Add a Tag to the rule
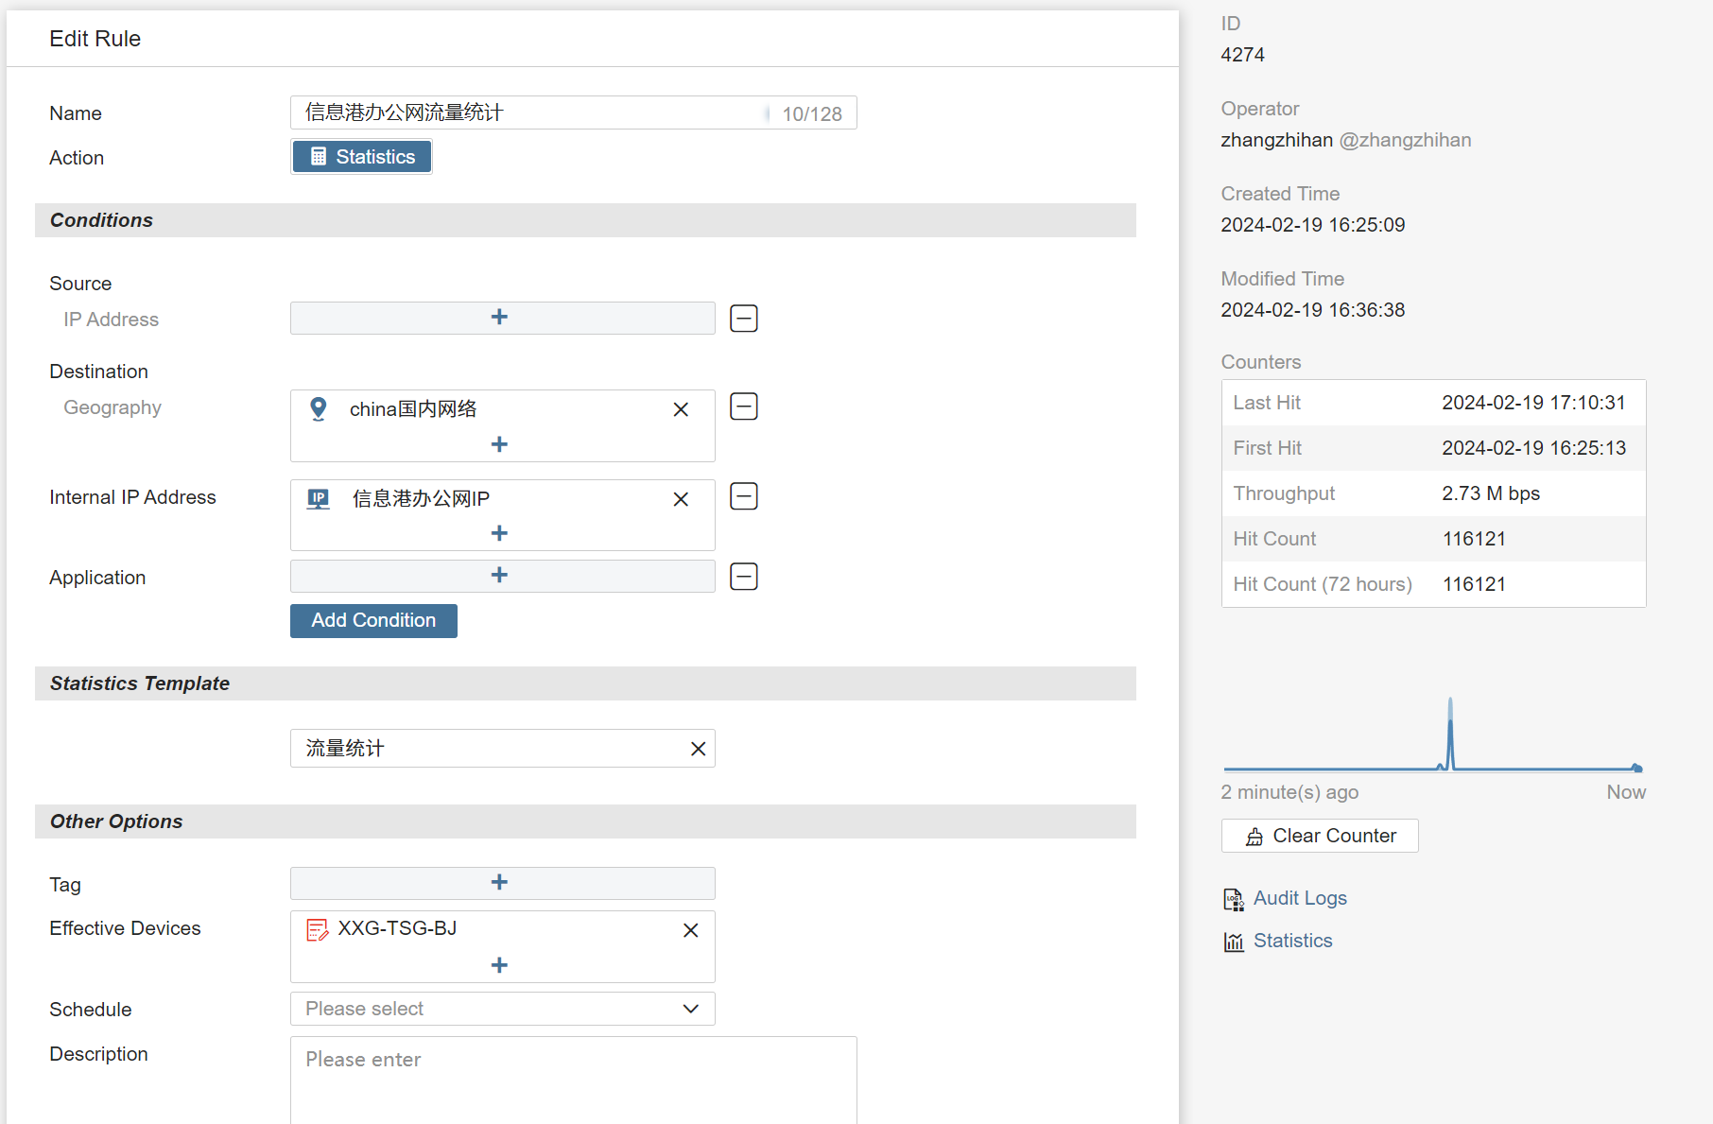 [500, 883]
